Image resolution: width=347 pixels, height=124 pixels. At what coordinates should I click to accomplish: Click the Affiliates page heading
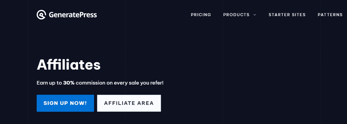click(68, 65)
